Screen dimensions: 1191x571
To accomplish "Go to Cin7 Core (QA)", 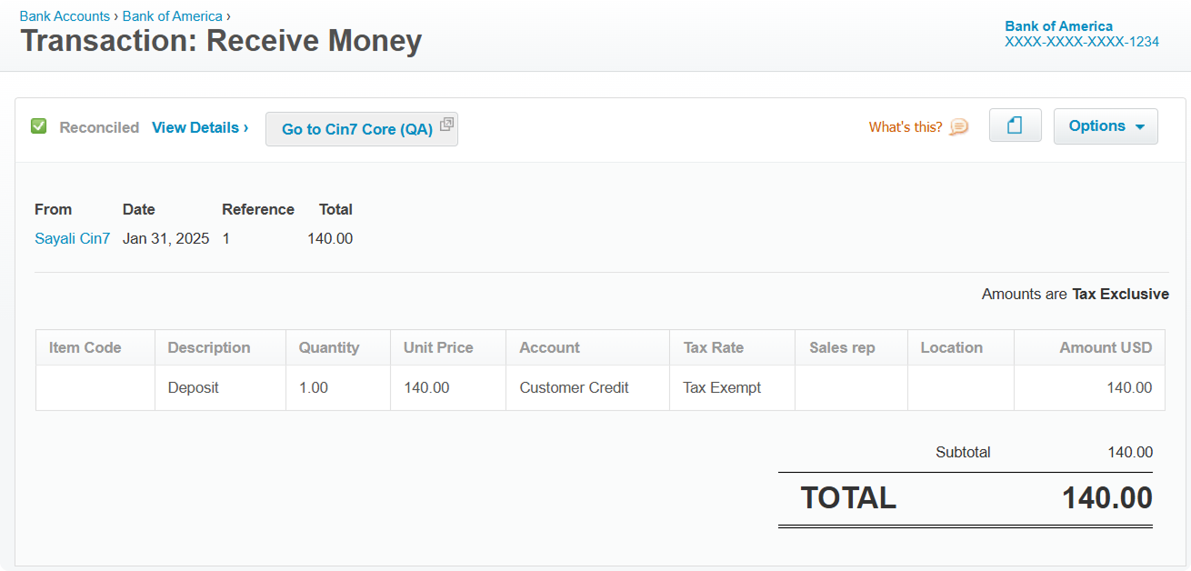I will 356,129.
